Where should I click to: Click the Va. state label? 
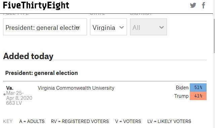coord(10,88)
